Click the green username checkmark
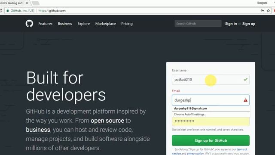275x155 pixels. (x=245, y=79)
